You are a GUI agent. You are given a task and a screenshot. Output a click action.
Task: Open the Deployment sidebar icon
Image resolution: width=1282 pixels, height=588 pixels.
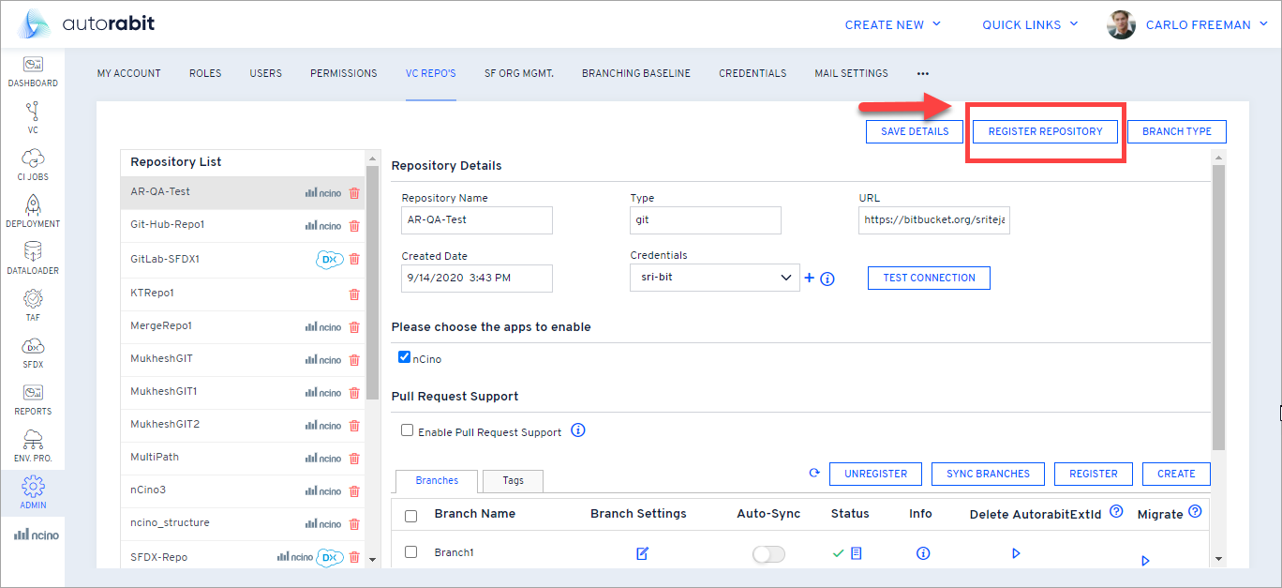[x=33, y=210]
